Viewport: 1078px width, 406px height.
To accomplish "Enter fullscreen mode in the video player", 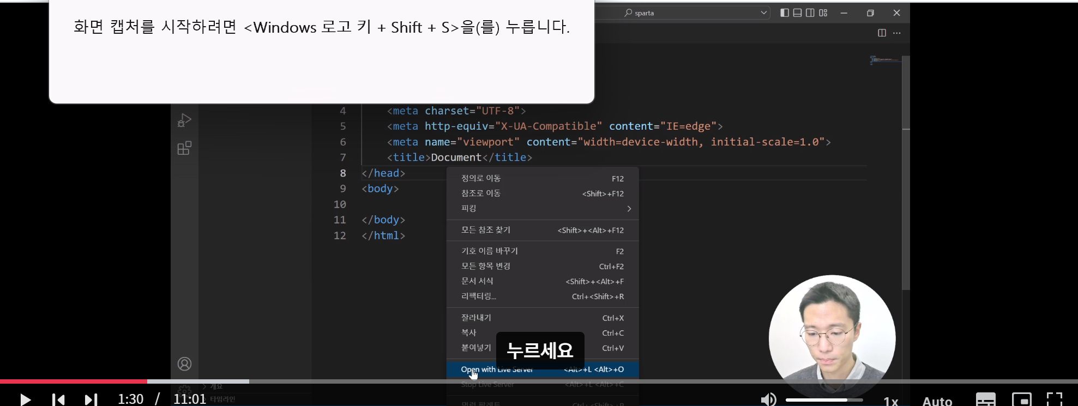I will pyautogui.click(x=1055, y=400).
